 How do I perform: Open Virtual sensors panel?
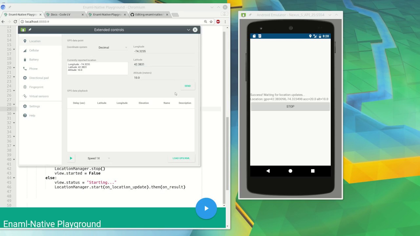[x=39, y=96]
